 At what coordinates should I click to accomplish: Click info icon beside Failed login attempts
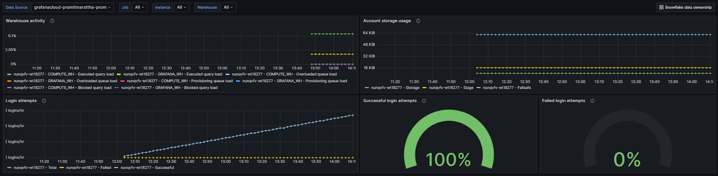(x=593, y=101)
